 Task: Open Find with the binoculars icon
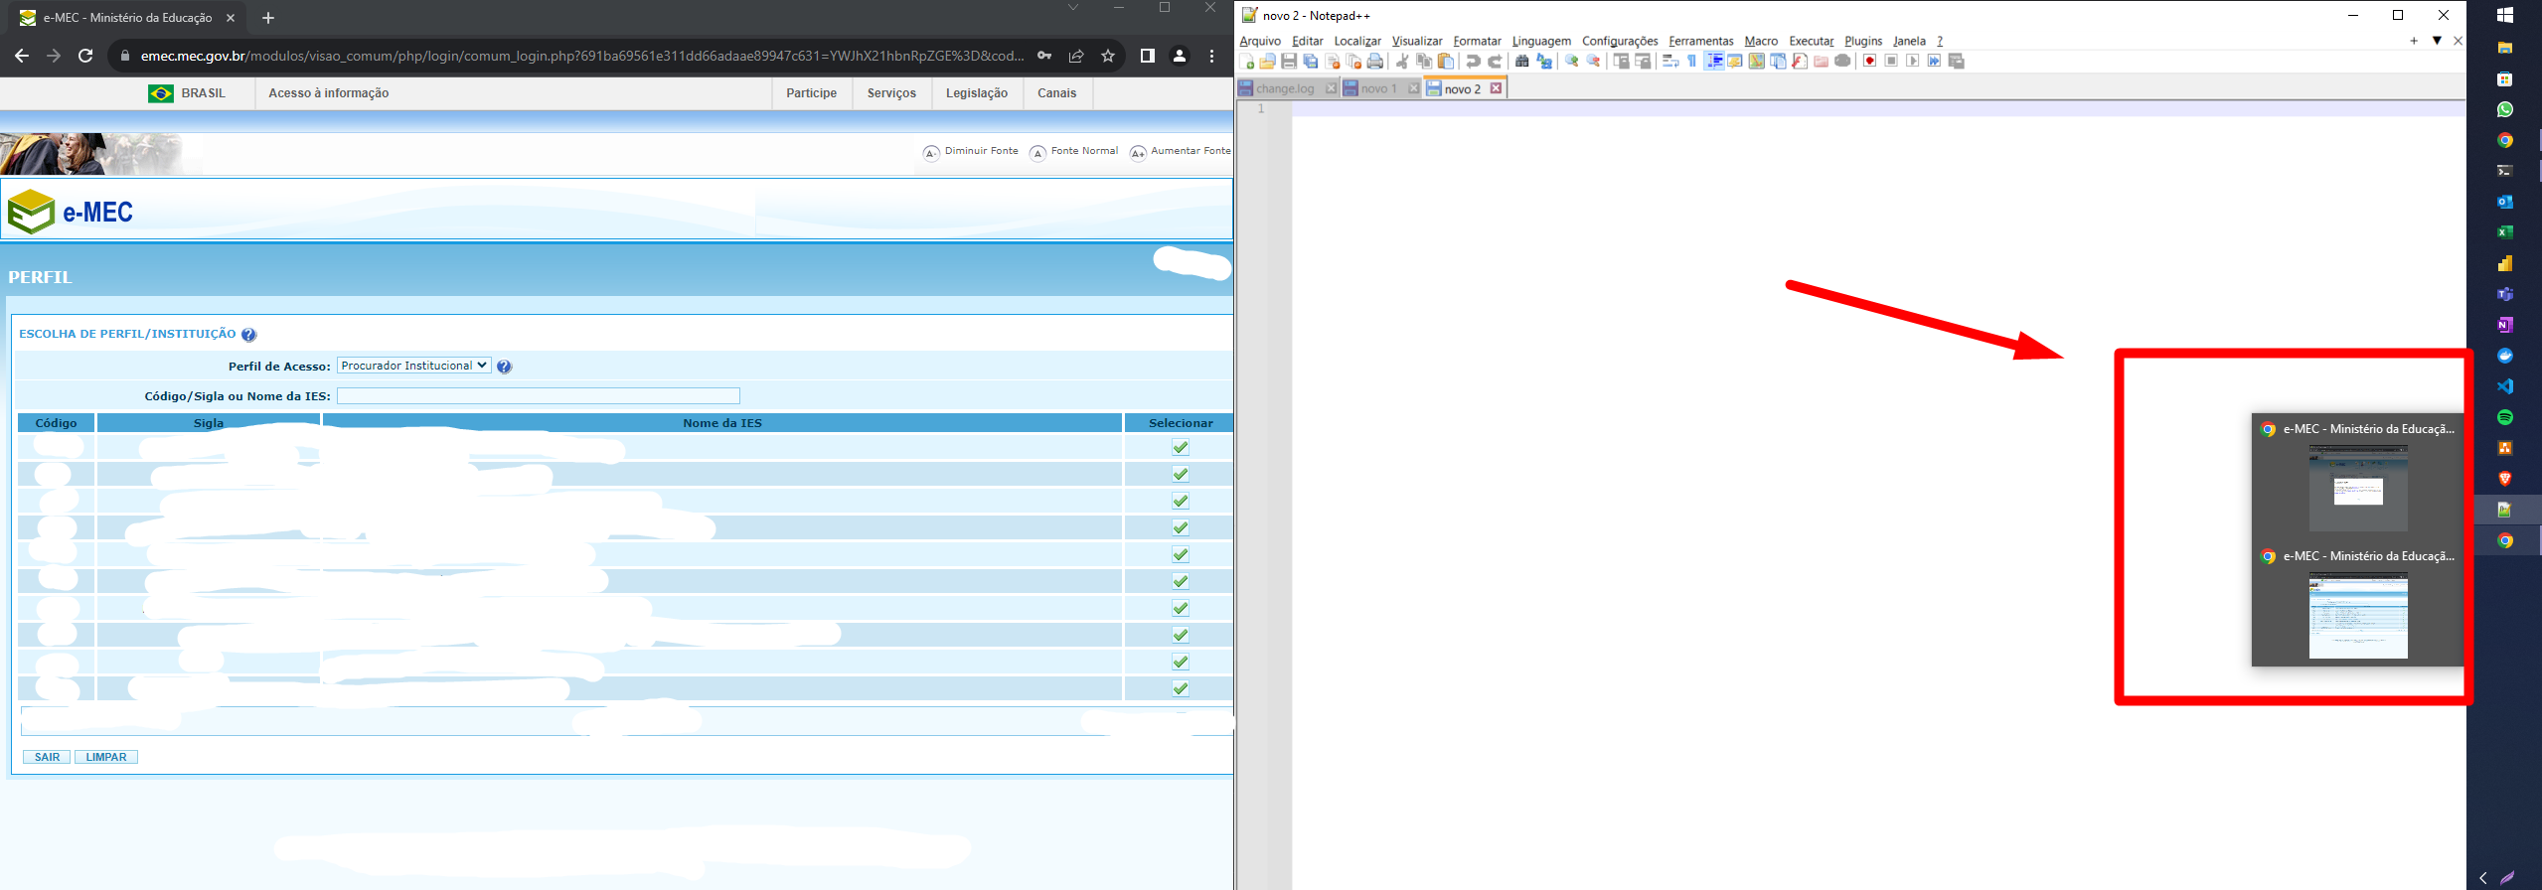[x=1521, y=61]
